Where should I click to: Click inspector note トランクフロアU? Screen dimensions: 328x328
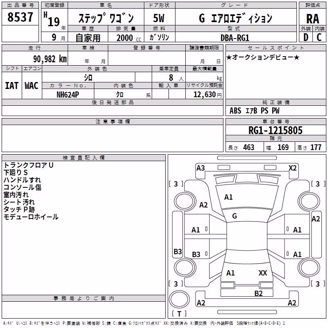(x=28, y=165)
